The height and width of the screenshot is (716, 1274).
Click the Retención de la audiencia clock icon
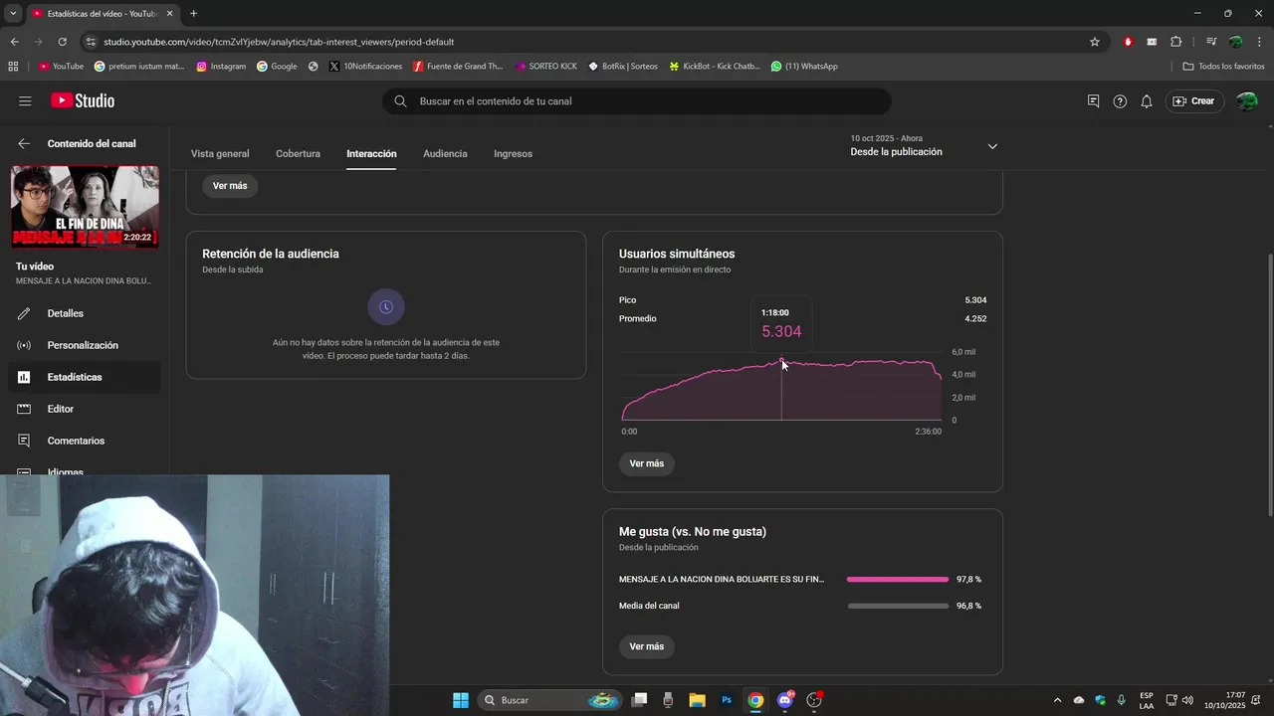[386, 307]
